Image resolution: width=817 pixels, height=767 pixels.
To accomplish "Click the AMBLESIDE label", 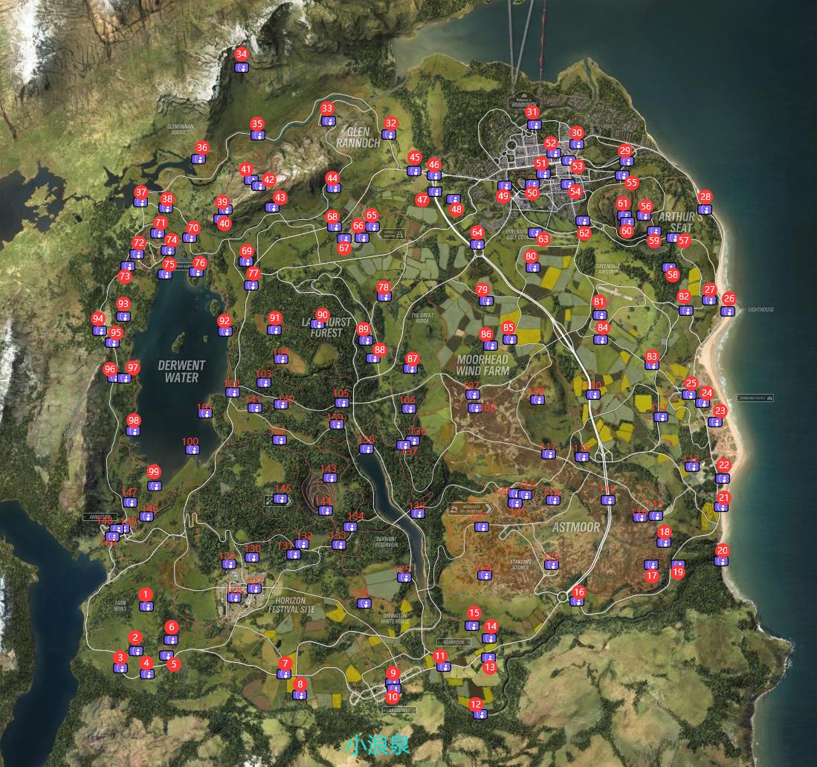I will tap(100, 517).
